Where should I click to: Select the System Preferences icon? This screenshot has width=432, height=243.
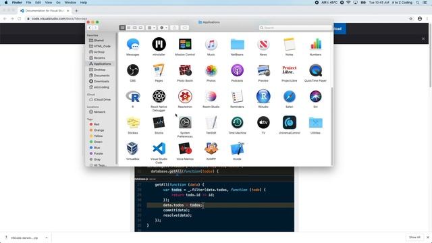(x=185, y=123)
